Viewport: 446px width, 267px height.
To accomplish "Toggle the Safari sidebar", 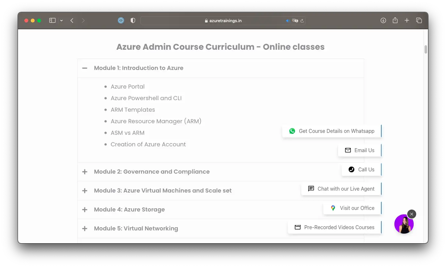I will pos(52,21).
